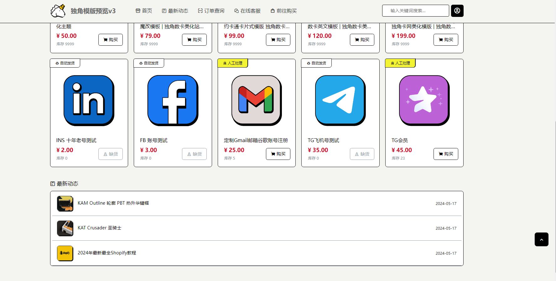Open 最新动态 in the top navigation

click(175, 11)
